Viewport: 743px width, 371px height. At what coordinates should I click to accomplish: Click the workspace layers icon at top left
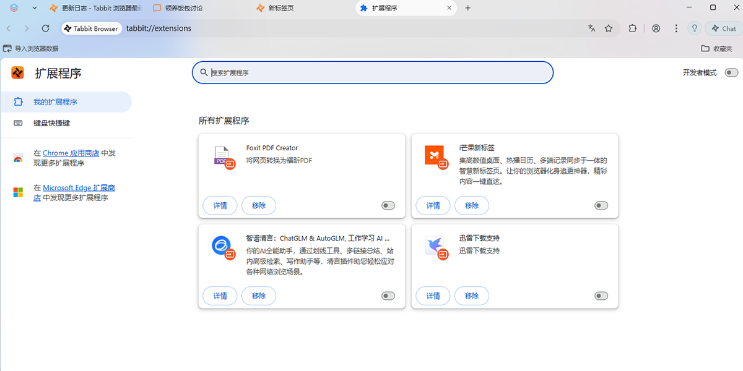coord(14,8)
